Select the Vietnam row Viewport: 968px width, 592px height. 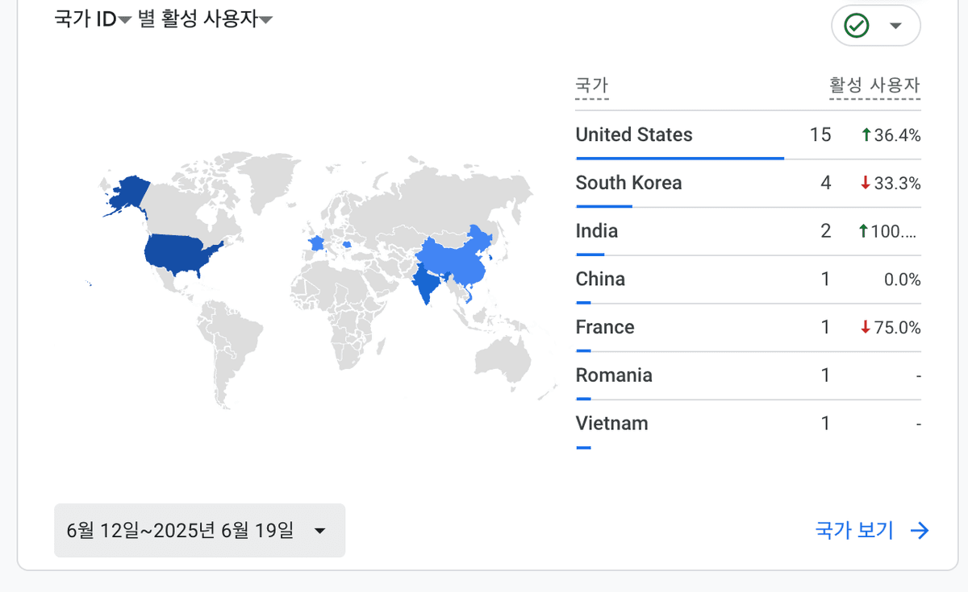(611, 424)
